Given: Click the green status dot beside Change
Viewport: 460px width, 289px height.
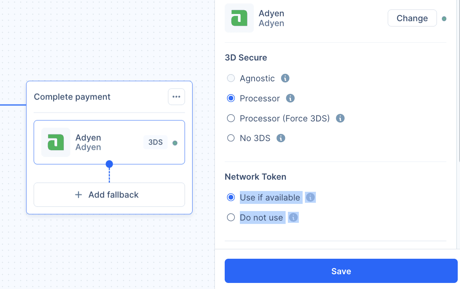Looking at the screenshot, I should (444, 19).
